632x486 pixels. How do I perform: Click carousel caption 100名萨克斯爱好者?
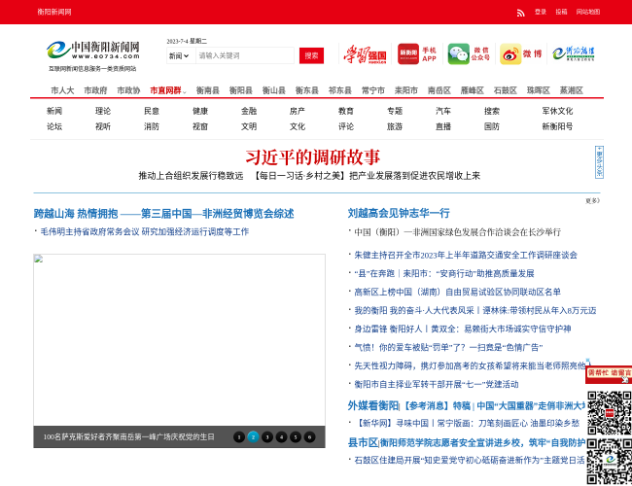coord(129,436)
